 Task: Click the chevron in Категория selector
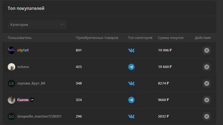click(x=62, y=25)
